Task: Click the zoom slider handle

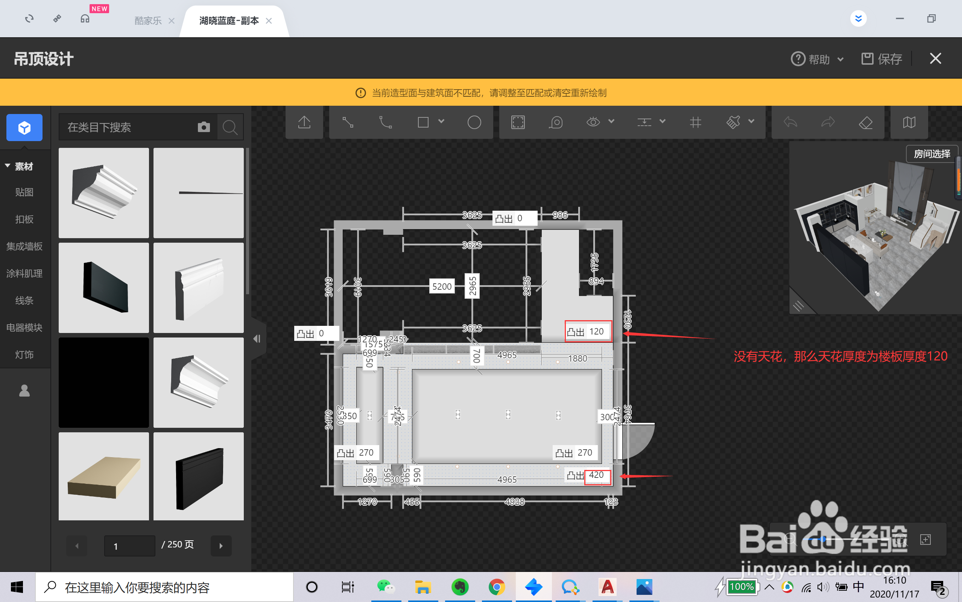Action: click(822, 540)
